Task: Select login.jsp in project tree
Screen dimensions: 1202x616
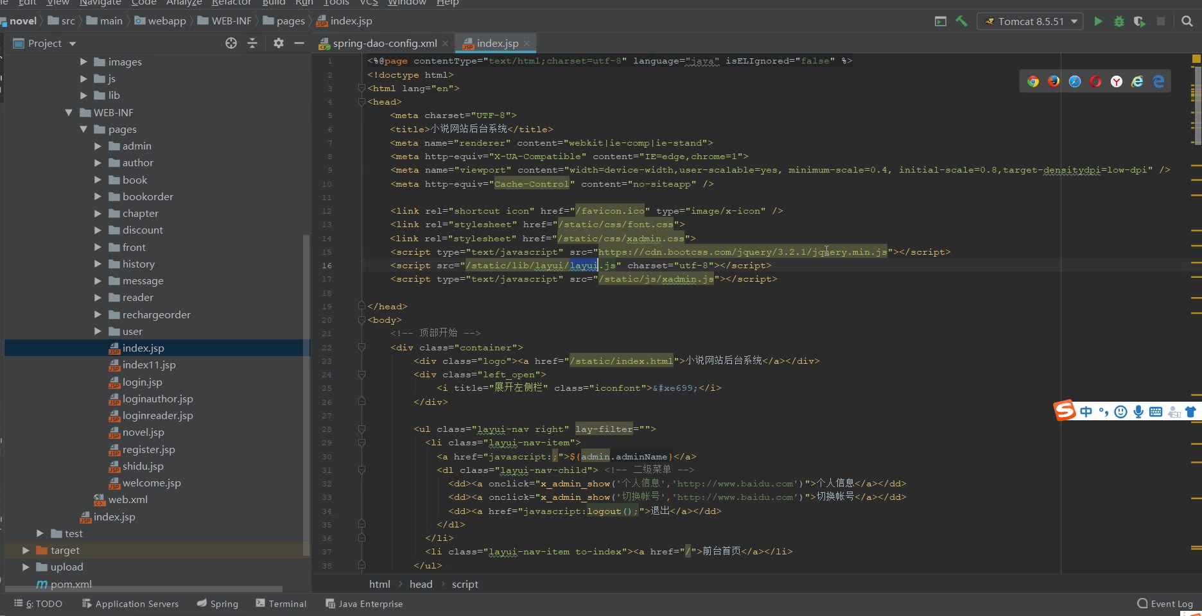Action: click(x=142, y=382)
